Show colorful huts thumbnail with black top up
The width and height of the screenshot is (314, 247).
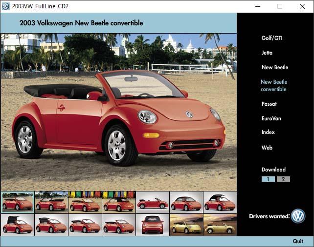point(119,202)
